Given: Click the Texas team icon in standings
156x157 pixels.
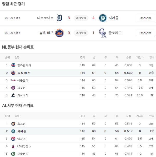Looking at the screenshot, I should point(13,139).
